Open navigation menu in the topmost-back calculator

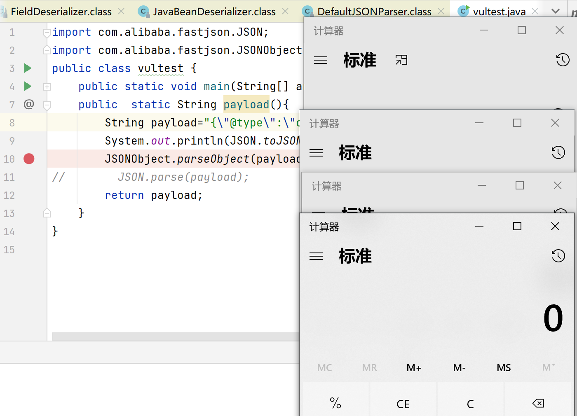[x=321, y=60]
